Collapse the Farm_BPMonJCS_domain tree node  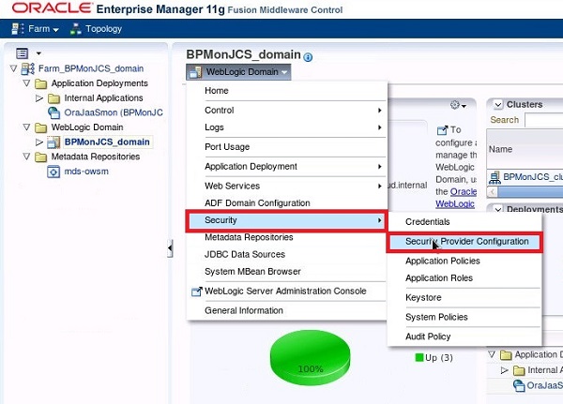(x=14, y=68)
